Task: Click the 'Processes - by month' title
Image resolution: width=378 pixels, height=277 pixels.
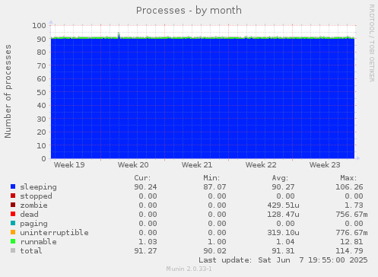Action: (x=189, y=11)
